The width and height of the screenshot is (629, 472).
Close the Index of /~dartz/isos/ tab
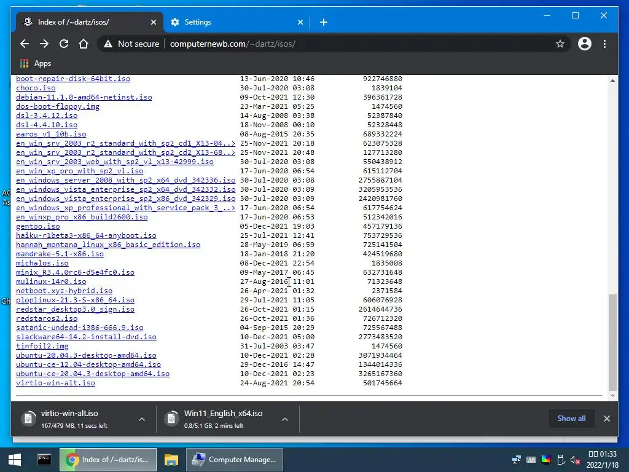tap(153, 22)
